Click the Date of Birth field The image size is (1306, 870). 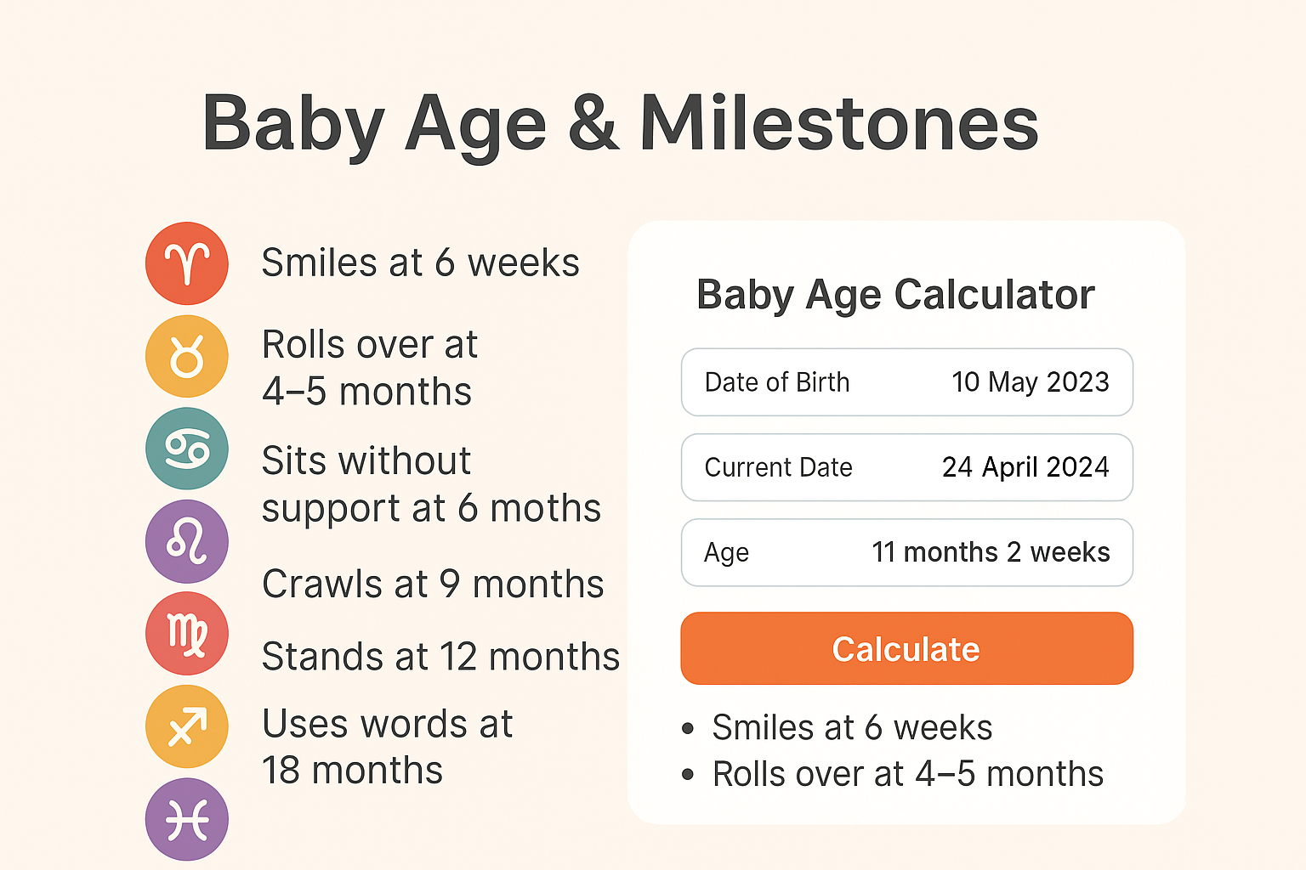click(x=907, y=382)
